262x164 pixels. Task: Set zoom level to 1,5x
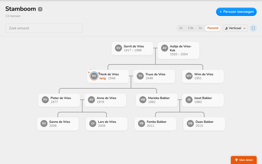pyautogui.click(x=190, y=28)
